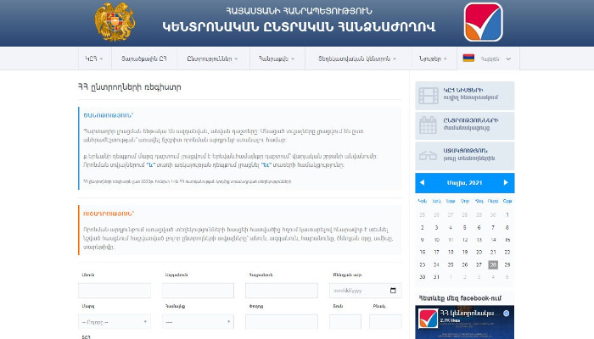Screen dimensions: 594x339
Task: Click the Armenian flag icon in navbar
Action: [468, 58]
